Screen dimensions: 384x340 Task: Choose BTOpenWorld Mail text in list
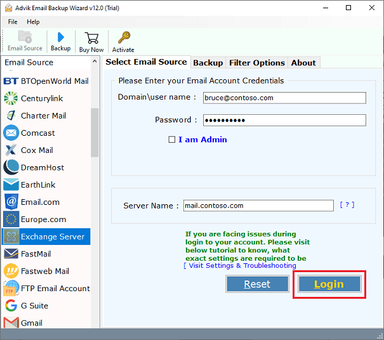(55, 81)
